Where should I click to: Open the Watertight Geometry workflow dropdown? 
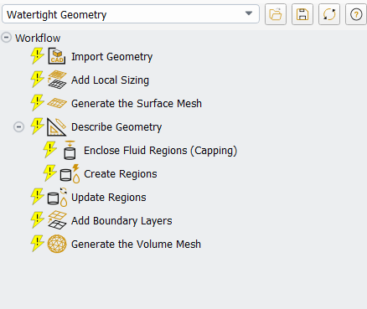coord(131,14)
